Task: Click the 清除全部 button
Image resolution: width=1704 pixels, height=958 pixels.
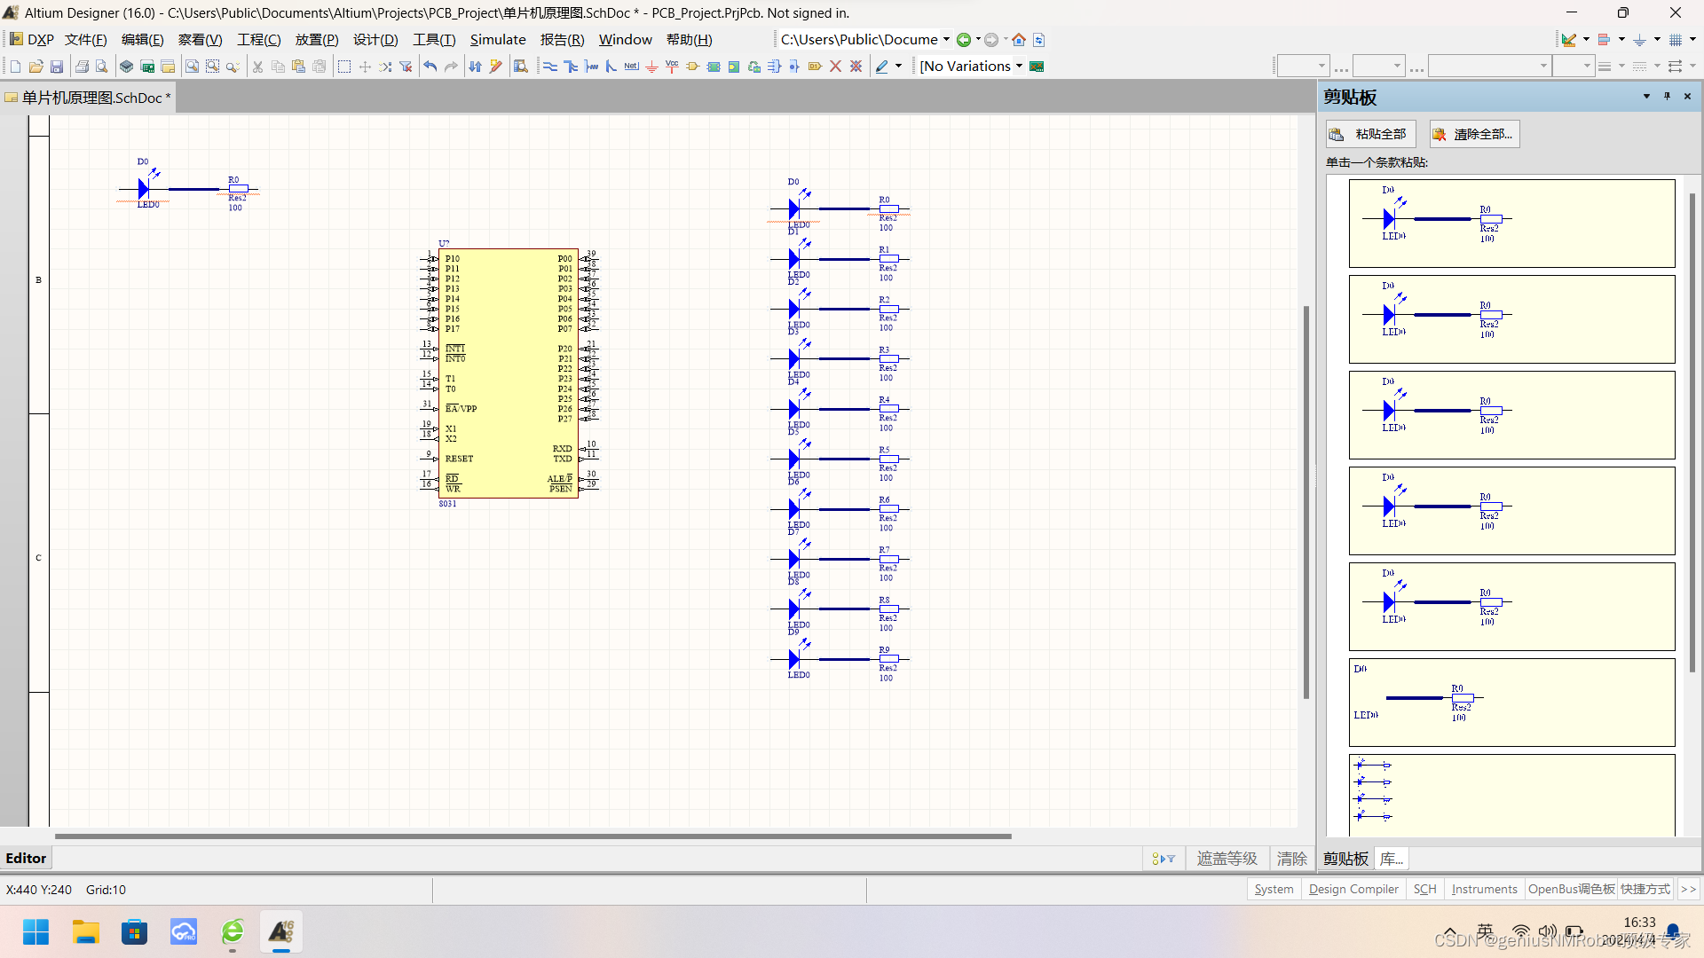Action: (x=1473, y=134)
